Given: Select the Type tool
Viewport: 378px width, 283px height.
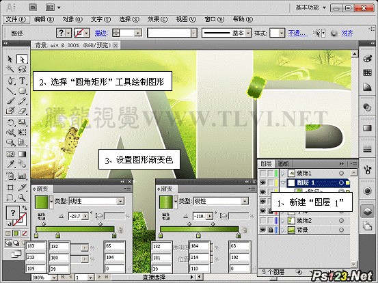Looking at the screenshot, I should 22,80.
